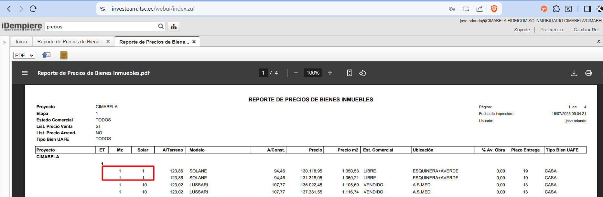Image resolution: width=603 pixels, height=197 pixels.
Task: Click the send report icon in toolbar
Action: pos(46,55)
